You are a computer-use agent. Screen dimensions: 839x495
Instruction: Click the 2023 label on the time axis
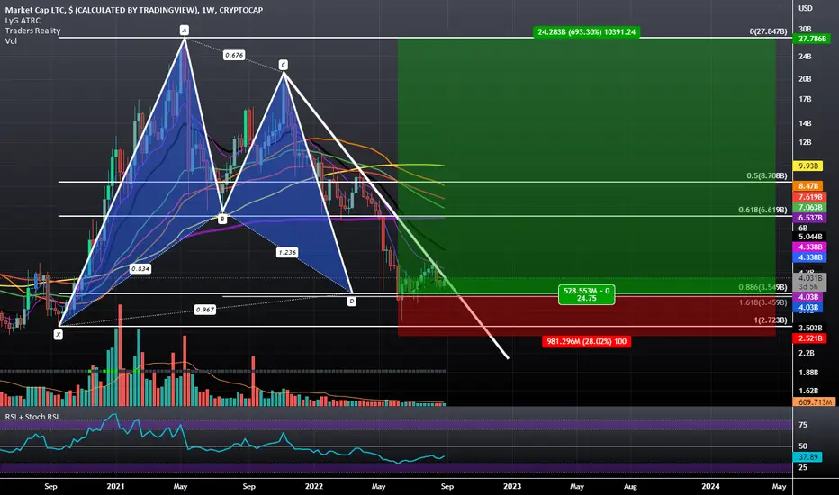coord(512,486)
